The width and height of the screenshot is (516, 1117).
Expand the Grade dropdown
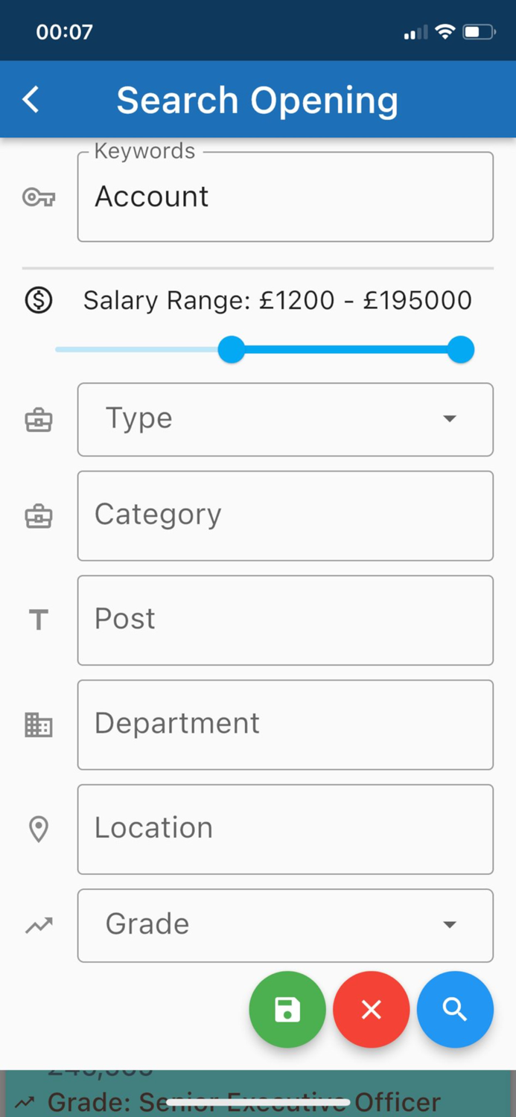click(285, 925)
